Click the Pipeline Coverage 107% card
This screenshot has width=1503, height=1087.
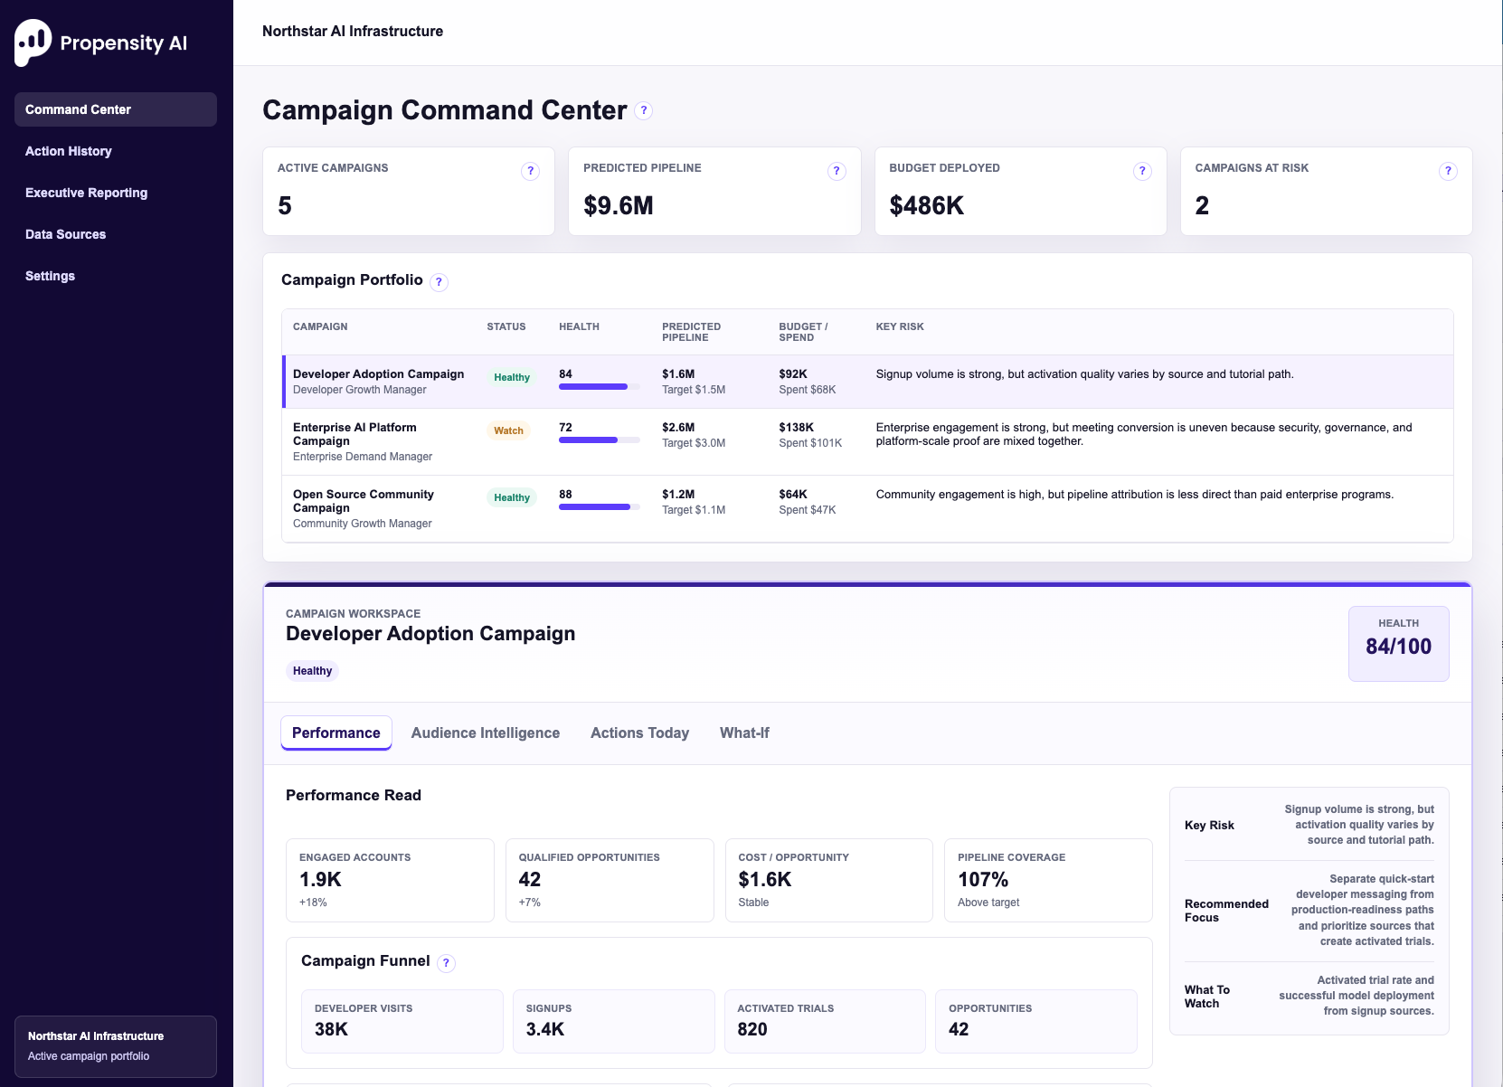[1048, 880]
